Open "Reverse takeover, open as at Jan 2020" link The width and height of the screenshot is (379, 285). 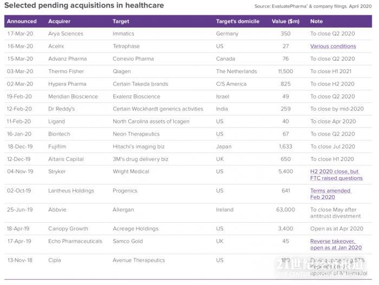click(336, 244)
